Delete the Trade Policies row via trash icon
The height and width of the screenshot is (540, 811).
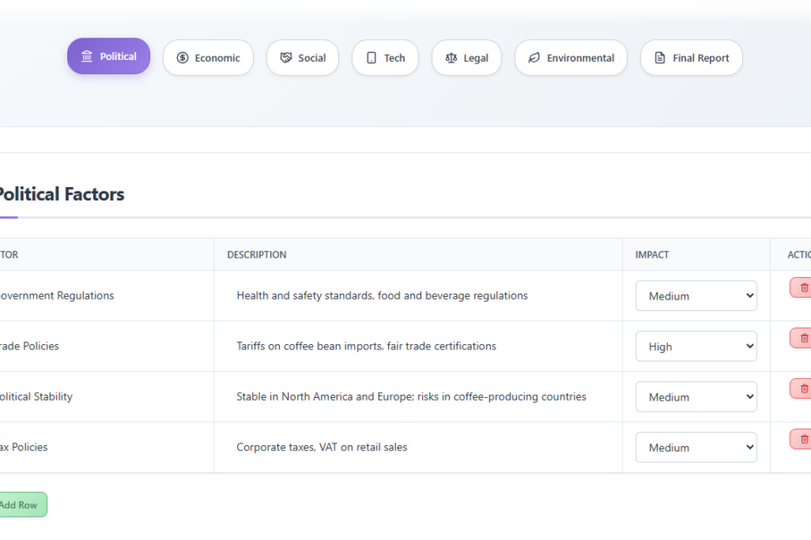[x=802, y=338]
